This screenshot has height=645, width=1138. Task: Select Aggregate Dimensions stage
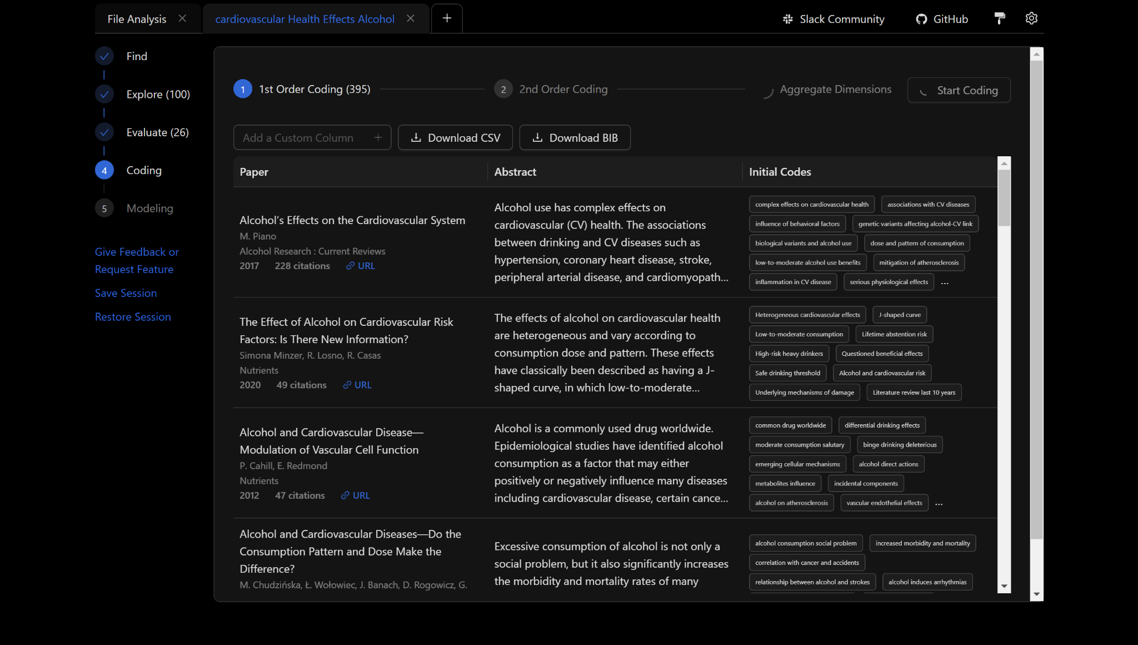(x=836, y=89)
